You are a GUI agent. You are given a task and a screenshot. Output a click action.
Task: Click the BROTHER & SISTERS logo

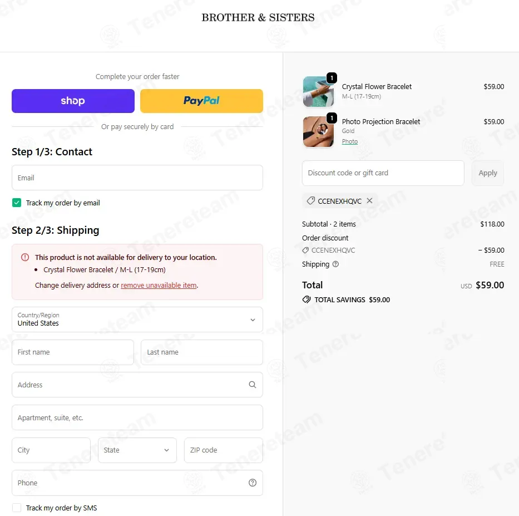258,18
